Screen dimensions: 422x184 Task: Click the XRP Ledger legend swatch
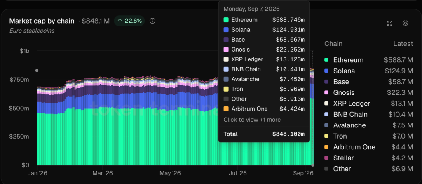pos(326,104)
